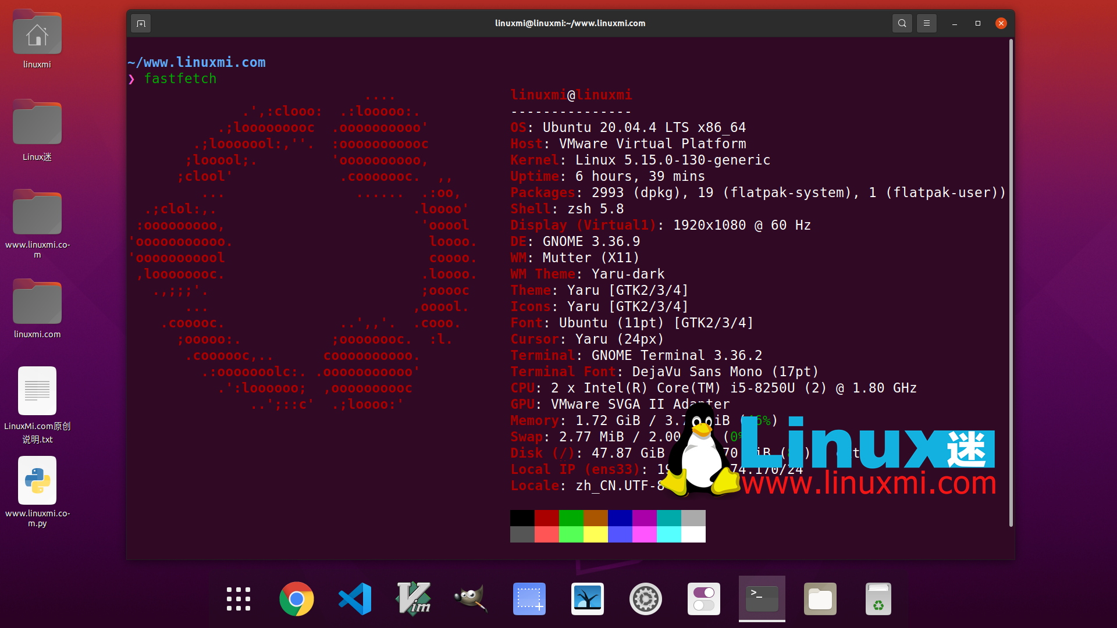
Task: Click the terminal search icon
Action: click(x=902, y=23)
